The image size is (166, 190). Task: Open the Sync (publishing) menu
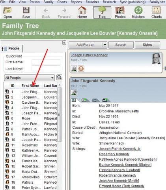[x=133, y=2]
